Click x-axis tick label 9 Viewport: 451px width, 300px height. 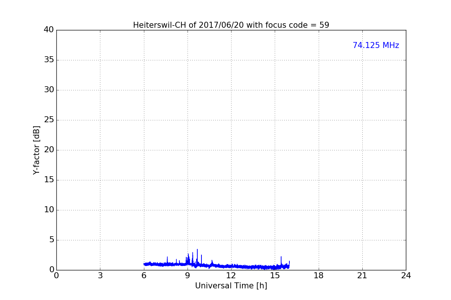(188, 276)
